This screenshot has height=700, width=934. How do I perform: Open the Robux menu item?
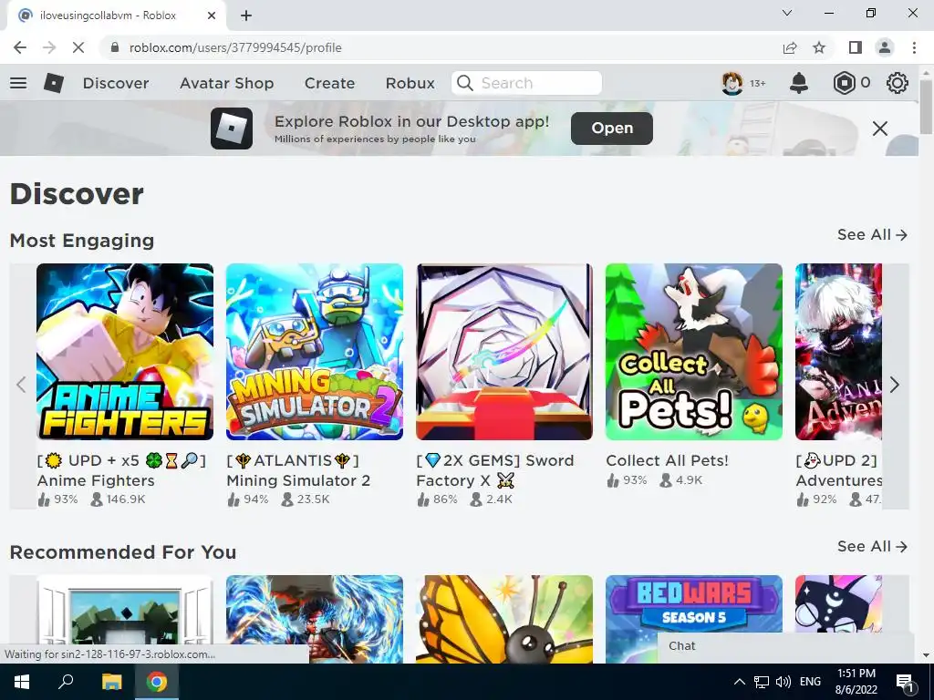pyautogui.click(x=410, y=83)
